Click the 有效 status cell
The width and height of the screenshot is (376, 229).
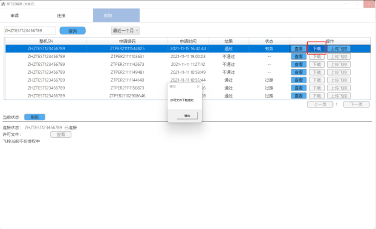(269, 49)
